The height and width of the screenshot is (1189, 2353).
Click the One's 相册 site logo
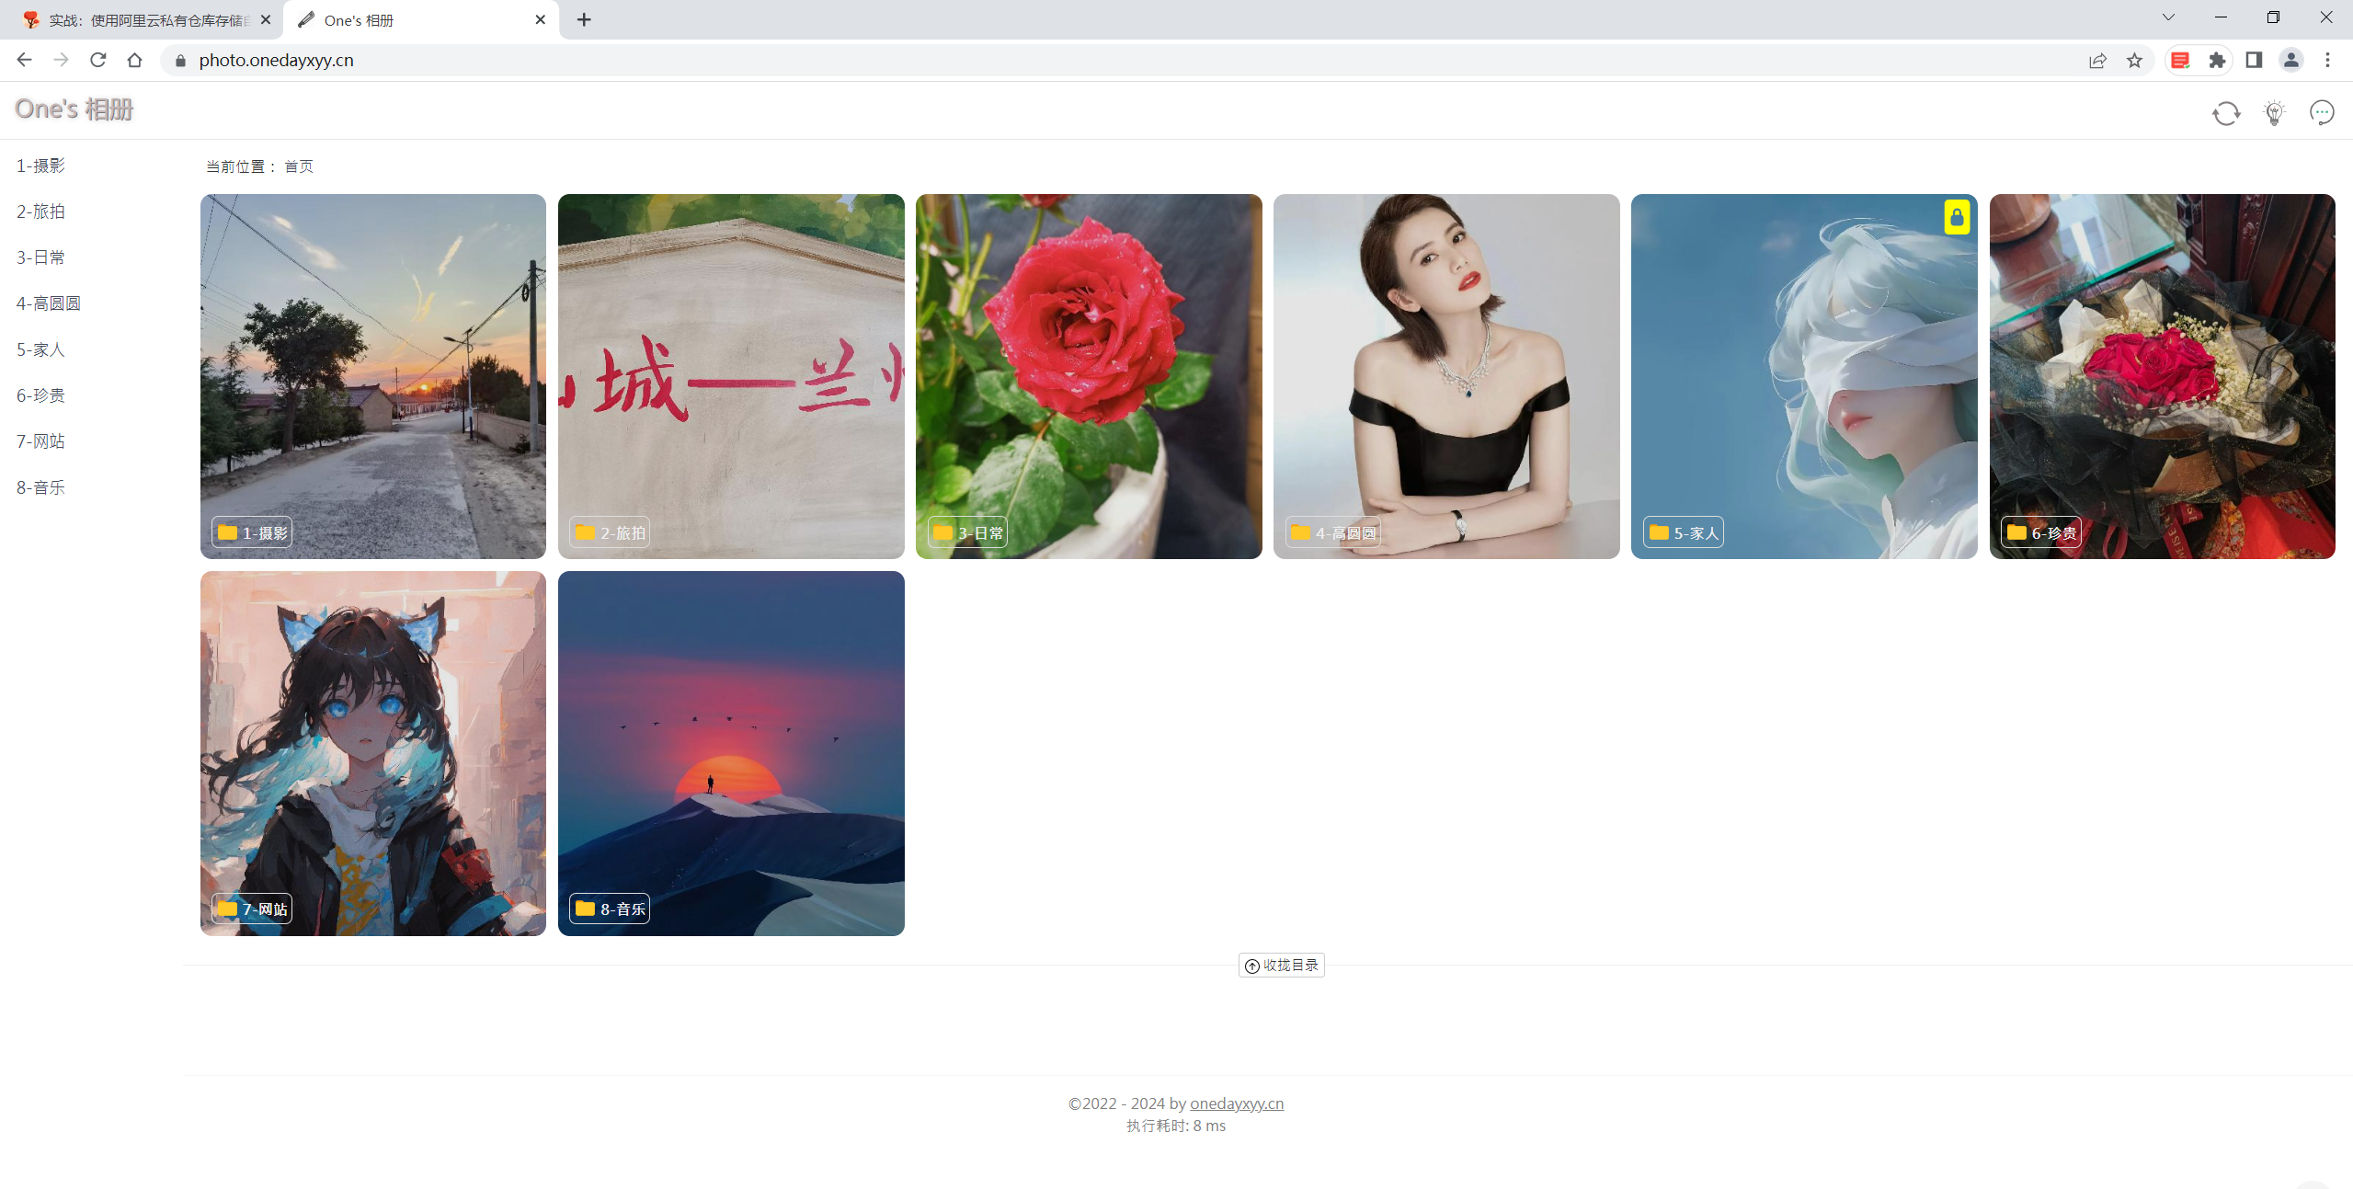click(74, 109)
